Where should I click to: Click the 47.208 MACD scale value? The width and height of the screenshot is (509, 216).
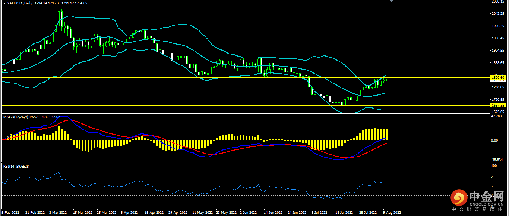(x=497, y=116)
